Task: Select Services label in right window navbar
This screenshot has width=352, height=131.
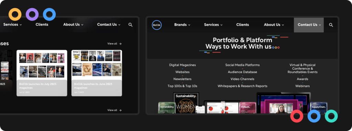Action: [211, 25]
